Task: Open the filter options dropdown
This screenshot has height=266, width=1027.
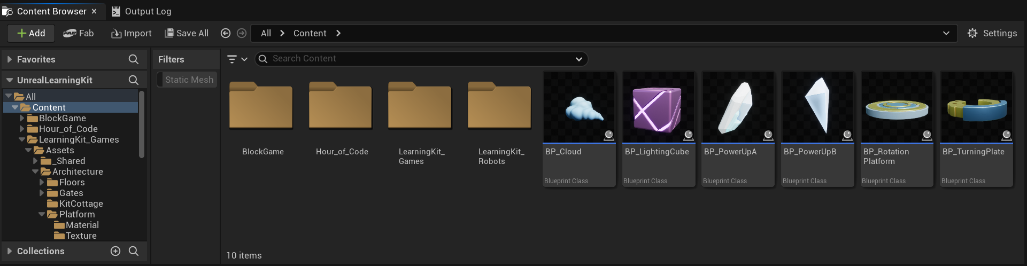Action: click(x=237, y=59)
